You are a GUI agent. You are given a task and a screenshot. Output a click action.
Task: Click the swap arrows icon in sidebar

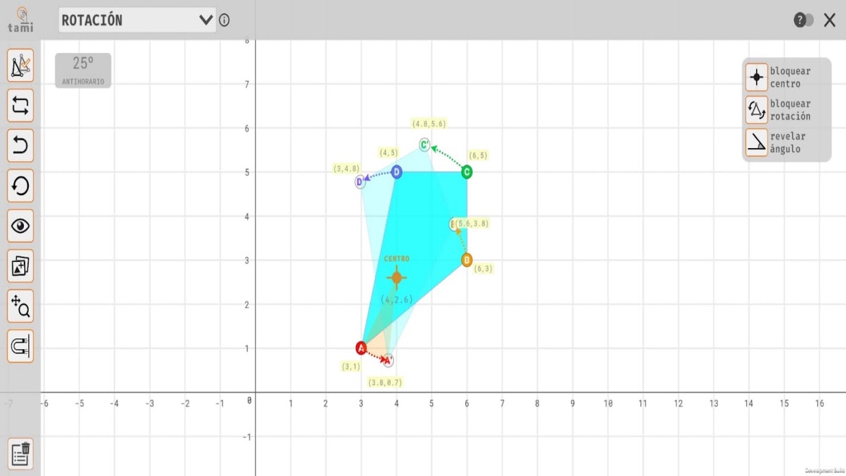click(x=20, y=105)
